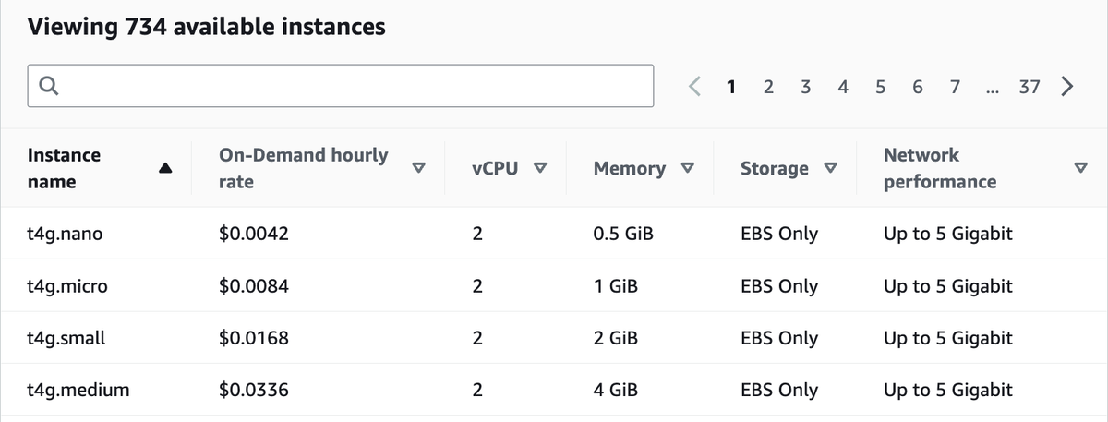Click the pagination ellipsis

[x=992, y=89]
